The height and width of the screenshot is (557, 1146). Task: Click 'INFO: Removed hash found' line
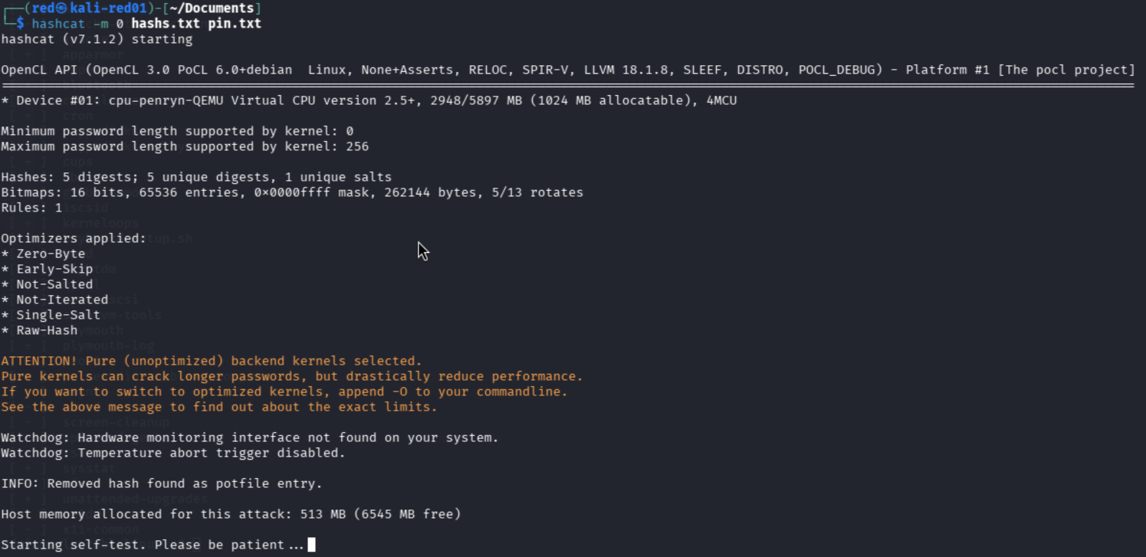(x=162, y=483)
